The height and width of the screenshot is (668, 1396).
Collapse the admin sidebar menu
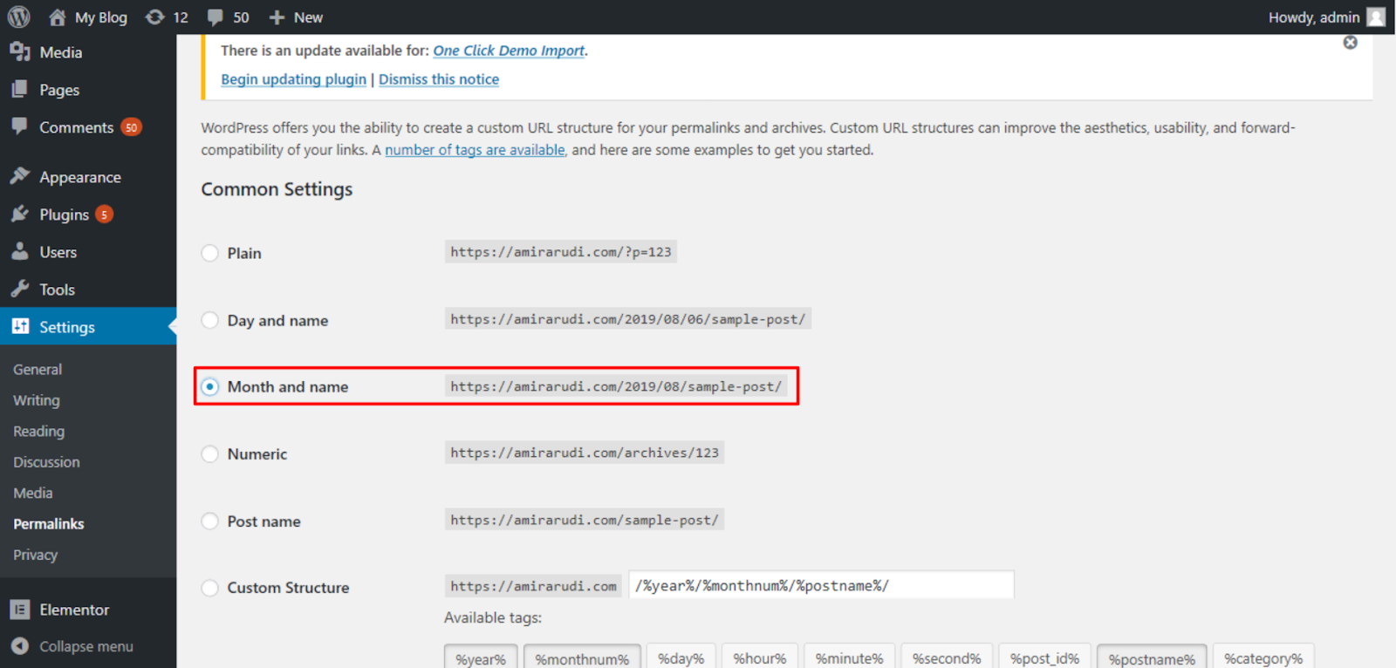(72, 646)
